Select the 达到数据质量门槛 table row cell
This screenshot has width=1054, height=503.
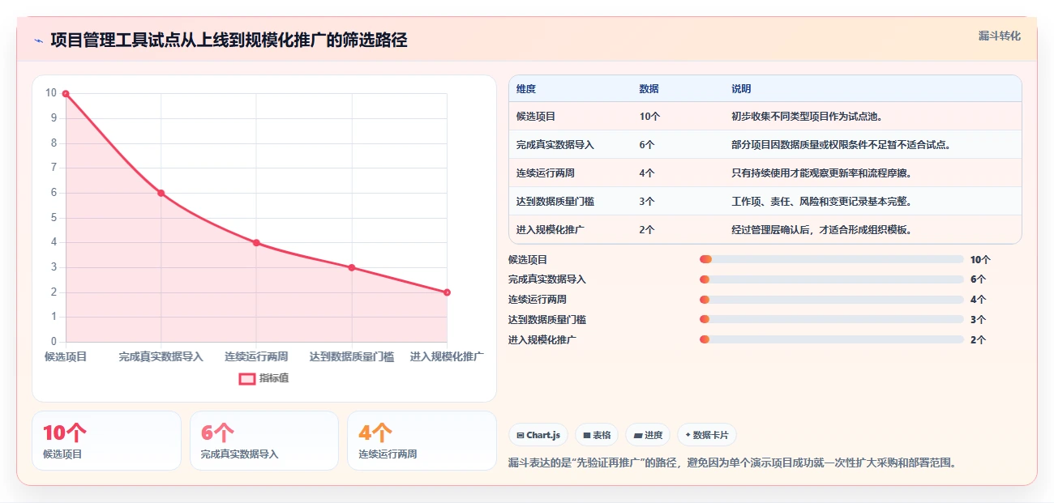pos(555,202)
